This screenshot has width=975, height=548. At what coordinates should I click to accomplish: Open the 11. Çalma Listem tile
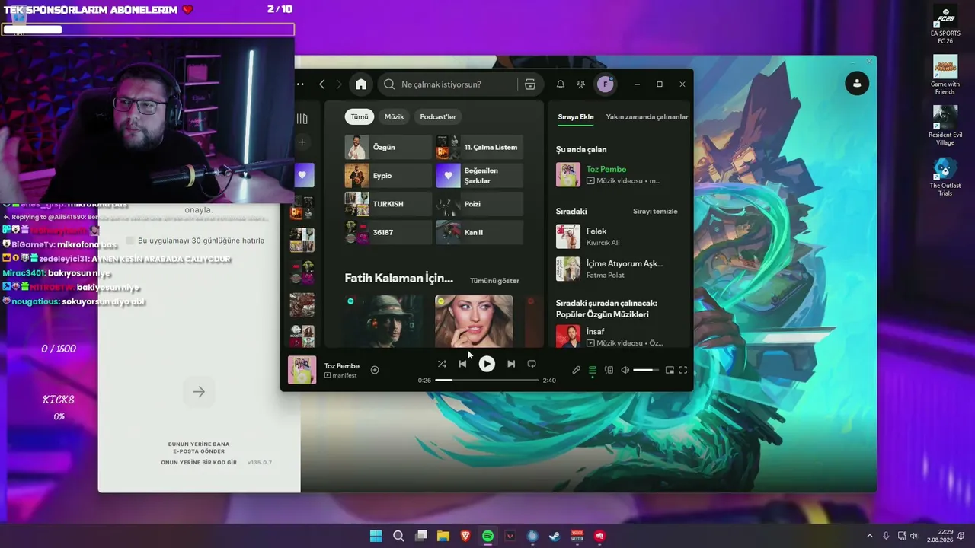480,147
